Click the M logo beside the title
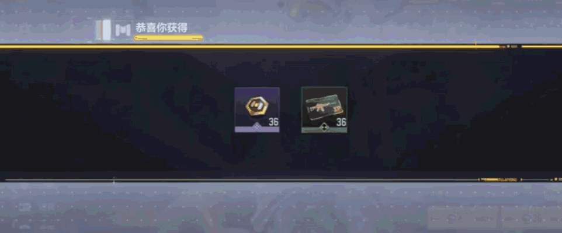The image size is (562, 233). (x=123, y=31)
